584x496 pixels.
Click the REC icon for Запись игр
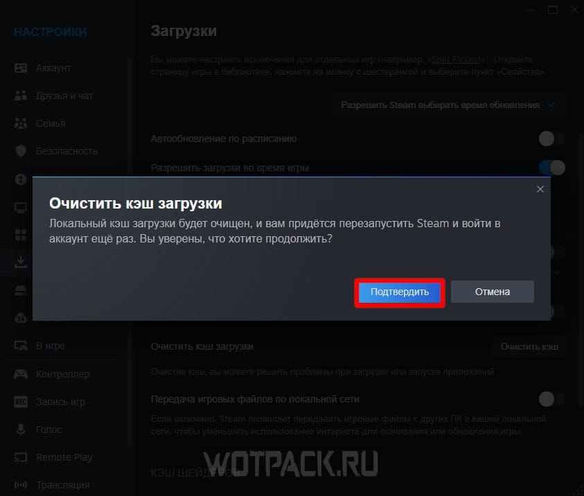(x=21, y=402)
